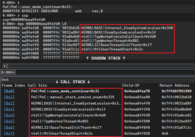Screen dimensions: 195x137
Task: Click Child-SP value 0x4eea8ff3f0
Action: [x=137, y=109]
